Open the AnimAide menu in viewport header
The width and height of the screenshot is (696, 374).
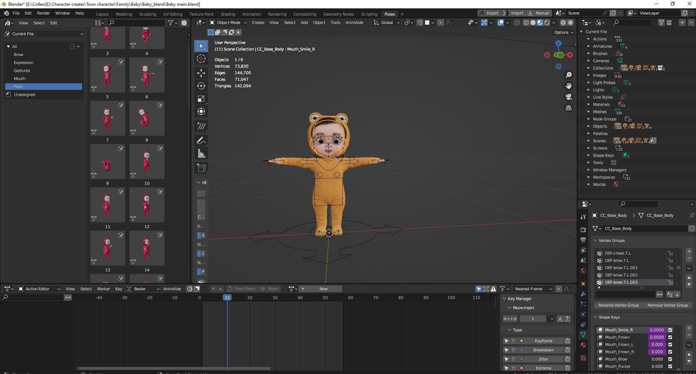tap(354, 23)
